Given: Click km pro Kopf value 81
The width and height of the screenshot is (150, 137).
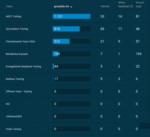Looking at the screenshot, I should click(x=138, y=16).
